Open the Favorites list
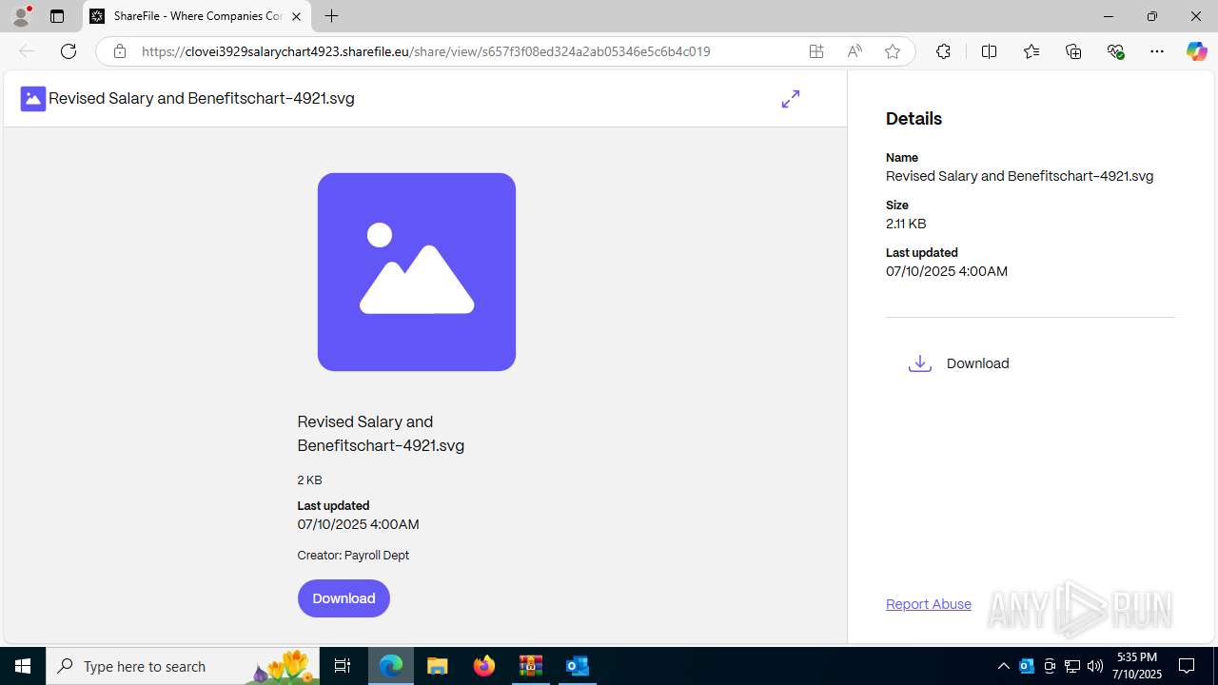This screenshot has width=1218, height=685. pos(1031,51)
